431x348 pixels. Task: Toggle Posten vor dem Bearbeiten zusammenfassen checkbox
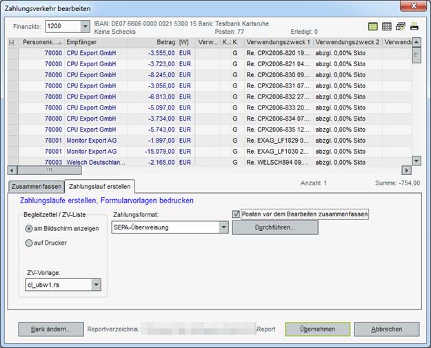click(x=236, y=214)
